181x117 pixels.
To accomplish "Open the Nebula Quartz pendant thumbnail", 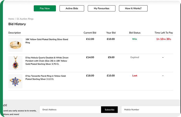I will click(x=15, y=63).
